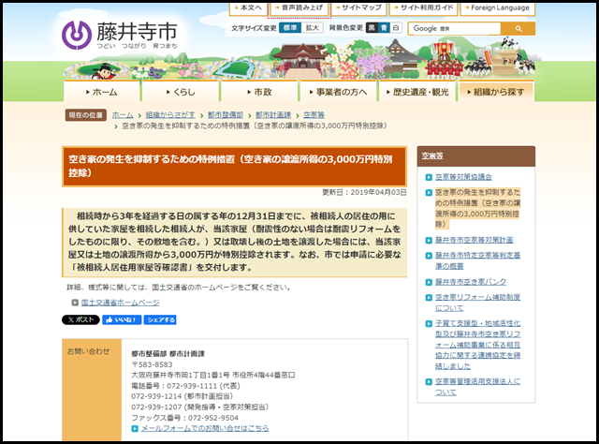
Task: Set text size to 標準
Action: pyautogui.click(x=291, y=29)
